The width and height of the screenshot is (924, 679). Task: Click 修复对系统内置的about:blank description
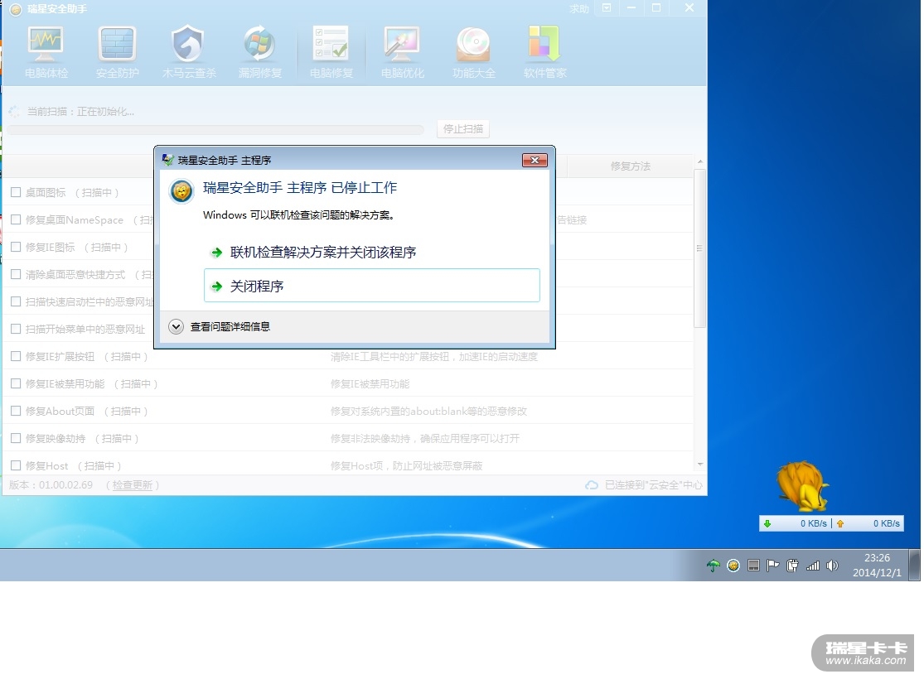[x=428, y=411]
